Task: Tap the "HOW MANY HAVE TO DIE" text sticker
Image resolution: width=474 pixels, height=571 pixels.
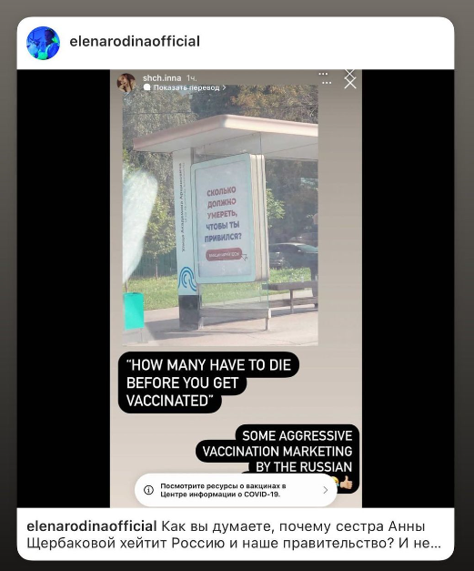Action: (x=208, y=382)
